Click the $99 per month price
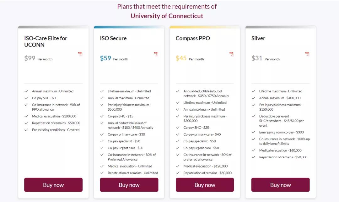Image resolution: width=339 pixels, height=202 pixels. click(30, 58)
